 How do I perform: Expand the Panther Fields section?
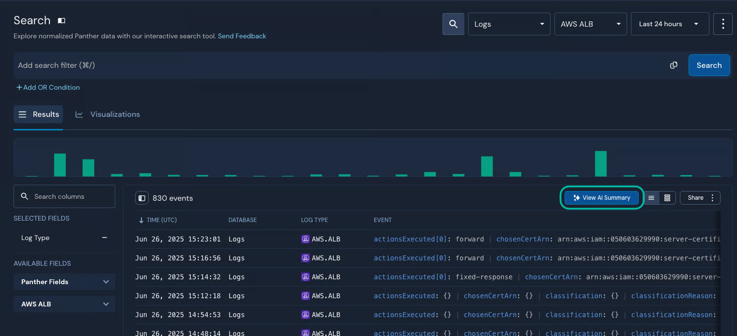64,281
